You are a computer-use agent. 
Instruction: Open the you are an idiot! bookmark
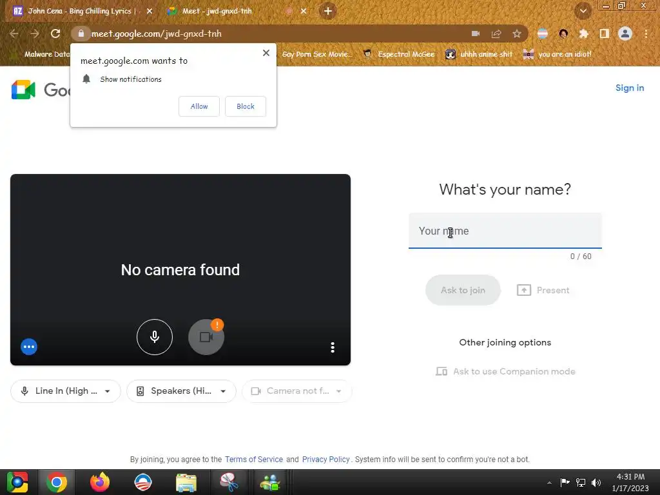[558, 54]
